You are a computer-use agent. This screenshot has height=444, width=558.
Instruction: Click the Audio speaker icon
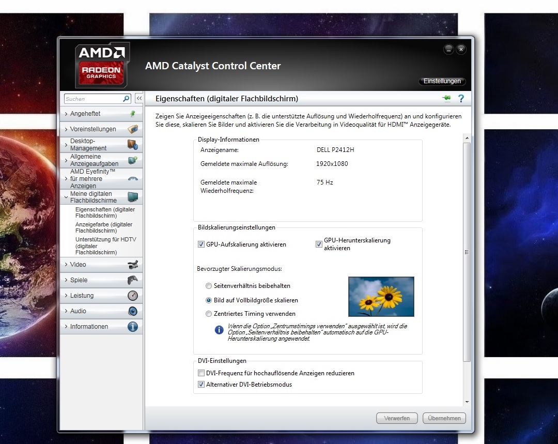pos(133,311)
